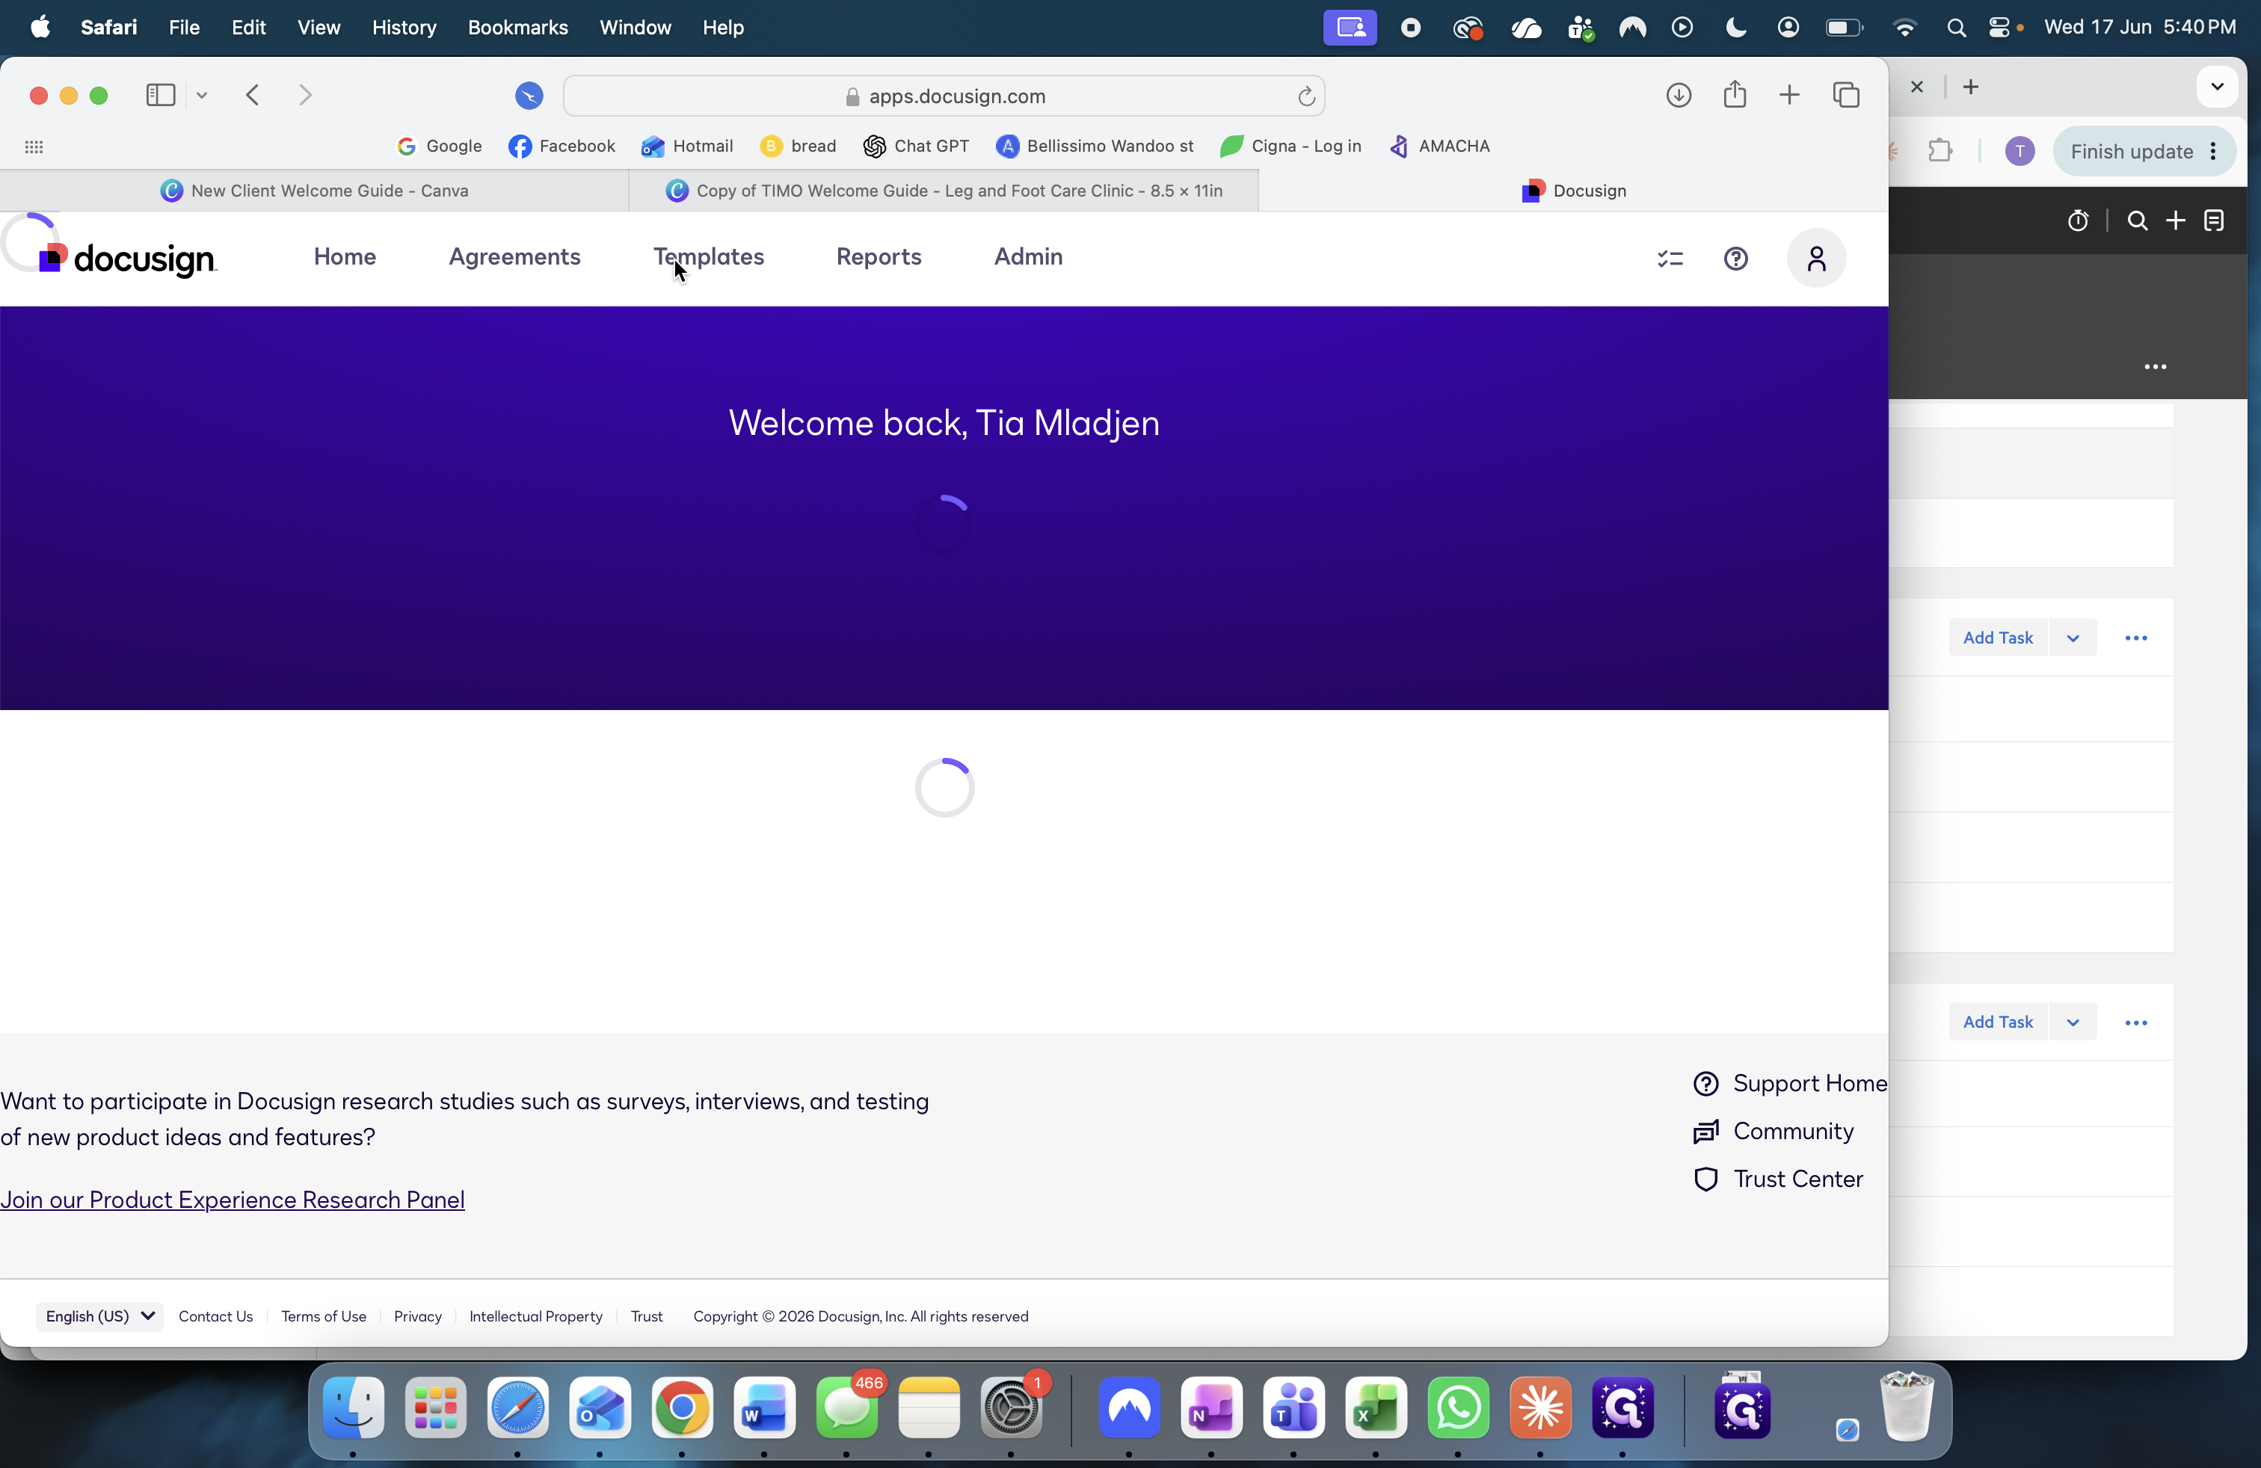Select the Docusign Safari tab

pyautogui.click(x=1573, y=191)
